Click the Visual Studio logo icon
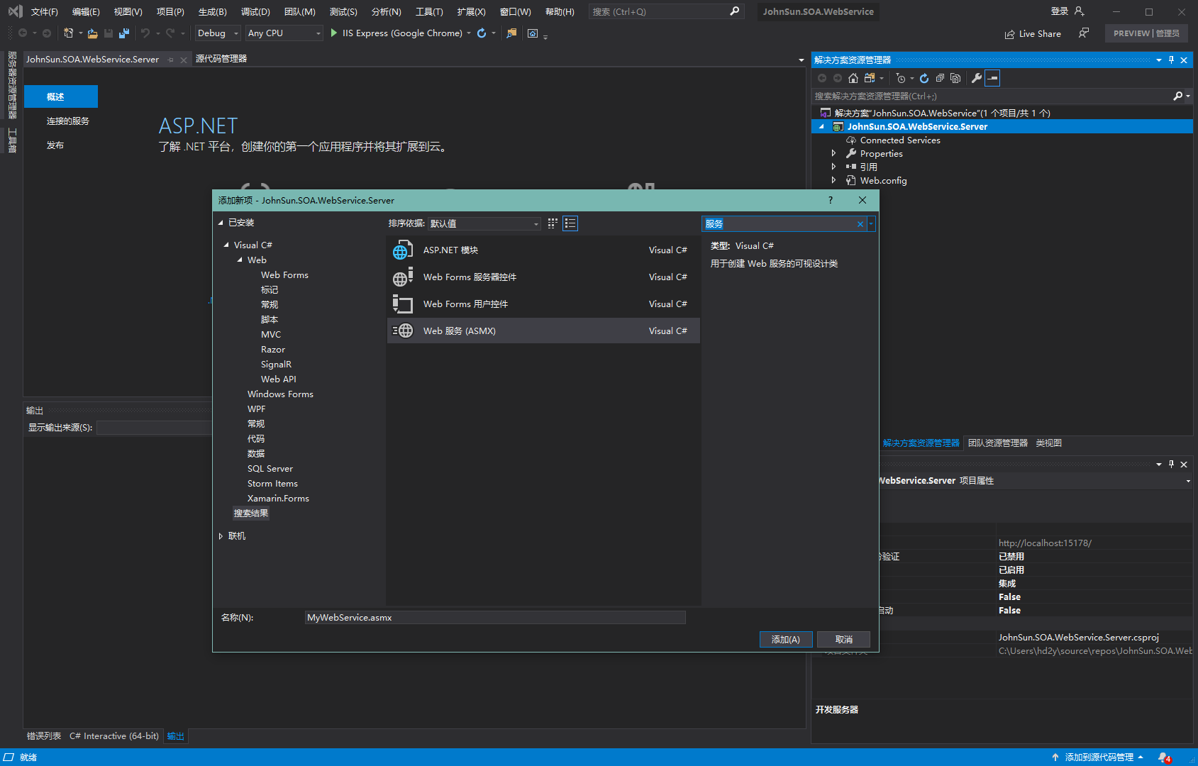1198x766 pixels. (15, 11)
